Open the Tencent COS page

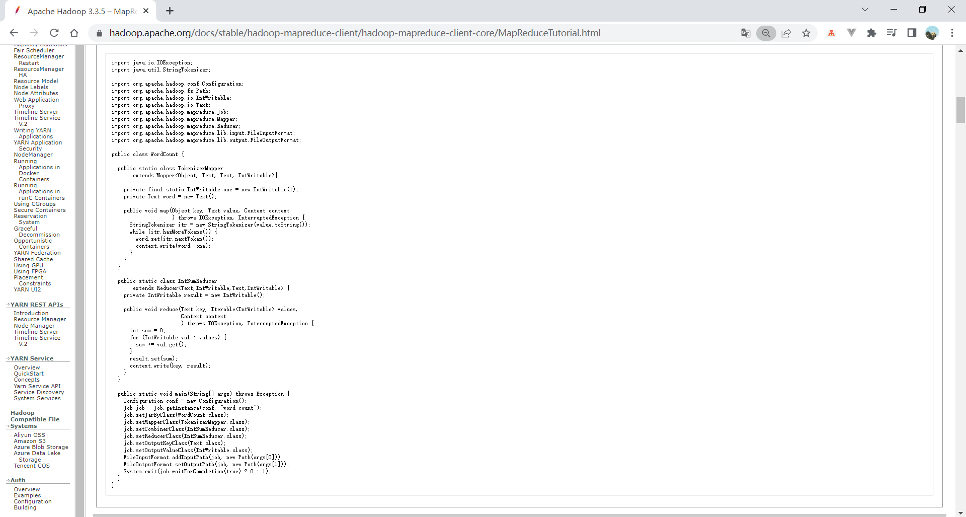click(31, 466)
